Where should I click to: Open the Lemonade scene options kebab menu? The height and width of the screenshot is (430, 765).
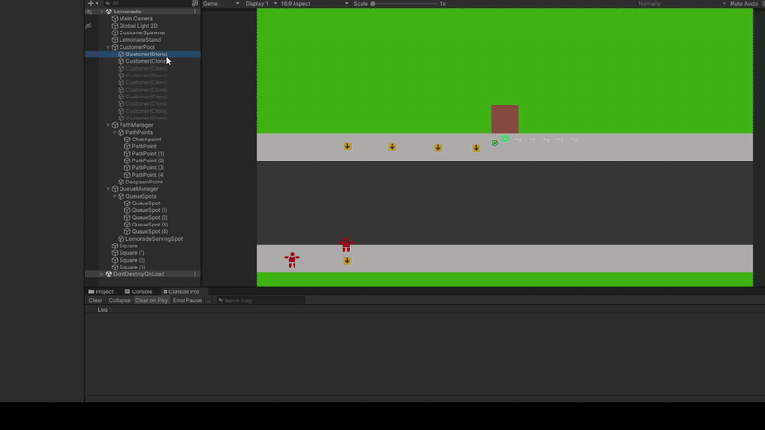click(x=195, y=11)
